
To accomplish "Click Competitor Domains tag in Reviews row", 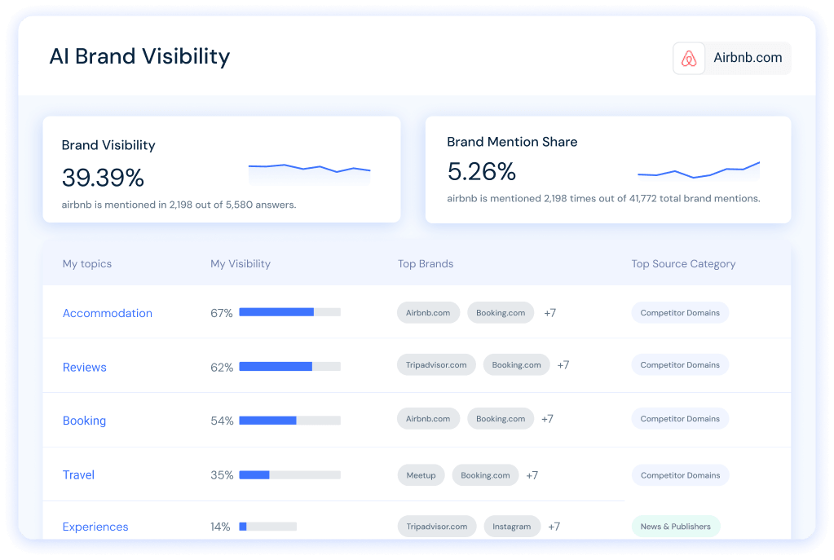I will click(x=680, y=365).
